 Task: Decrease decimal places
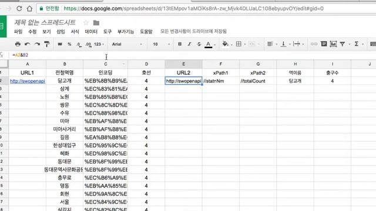[x=79, y=45]
